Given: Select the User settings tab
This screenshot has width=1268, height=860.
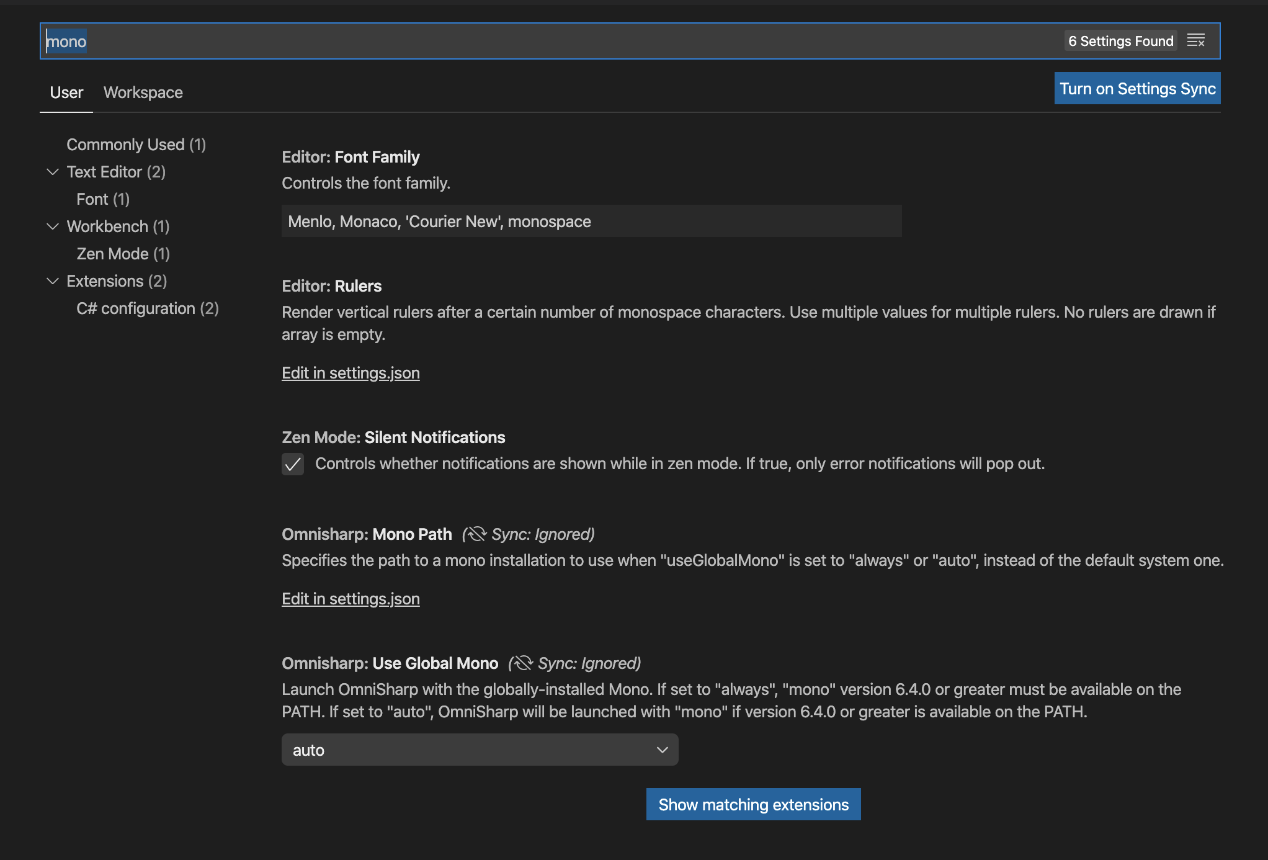Looking at the screenshot, I should pyautogui.click(x=66, y=92).
